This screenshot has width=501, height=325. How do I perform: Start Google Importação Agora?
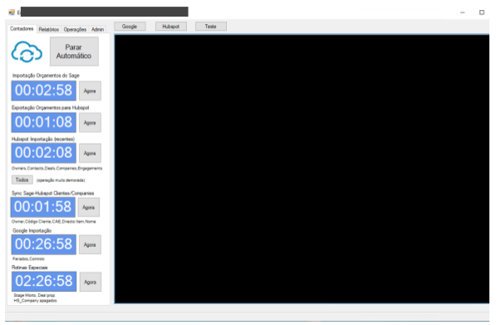click(x=90, y=244)
